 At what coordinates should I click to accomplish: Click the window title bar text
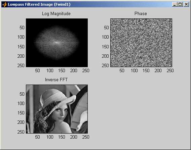(39, 4)
